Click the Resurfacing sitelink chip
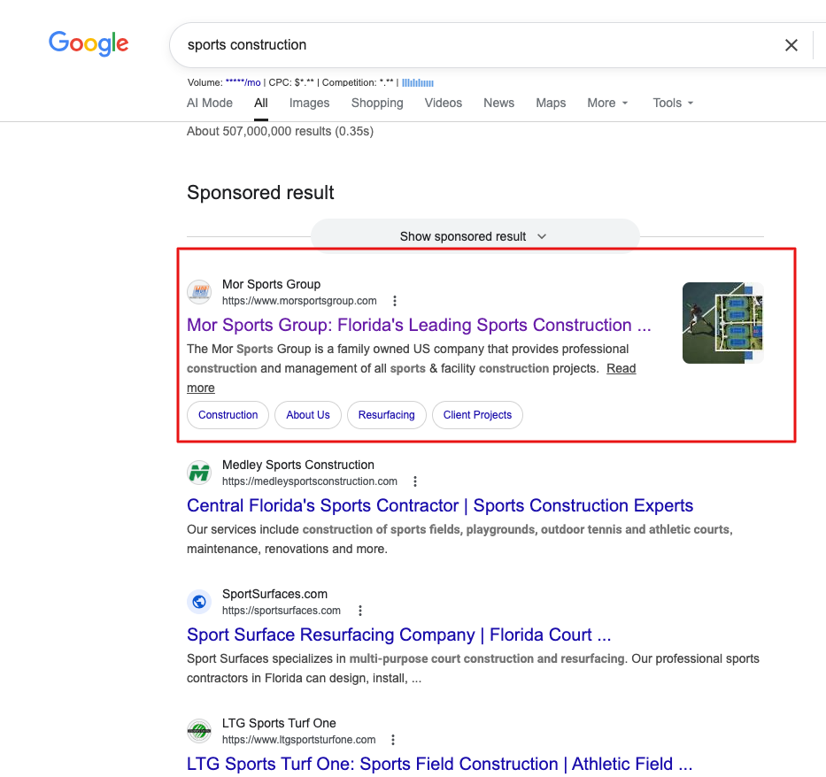The width and height of the screenshot is (826, 777). [386, 415]
